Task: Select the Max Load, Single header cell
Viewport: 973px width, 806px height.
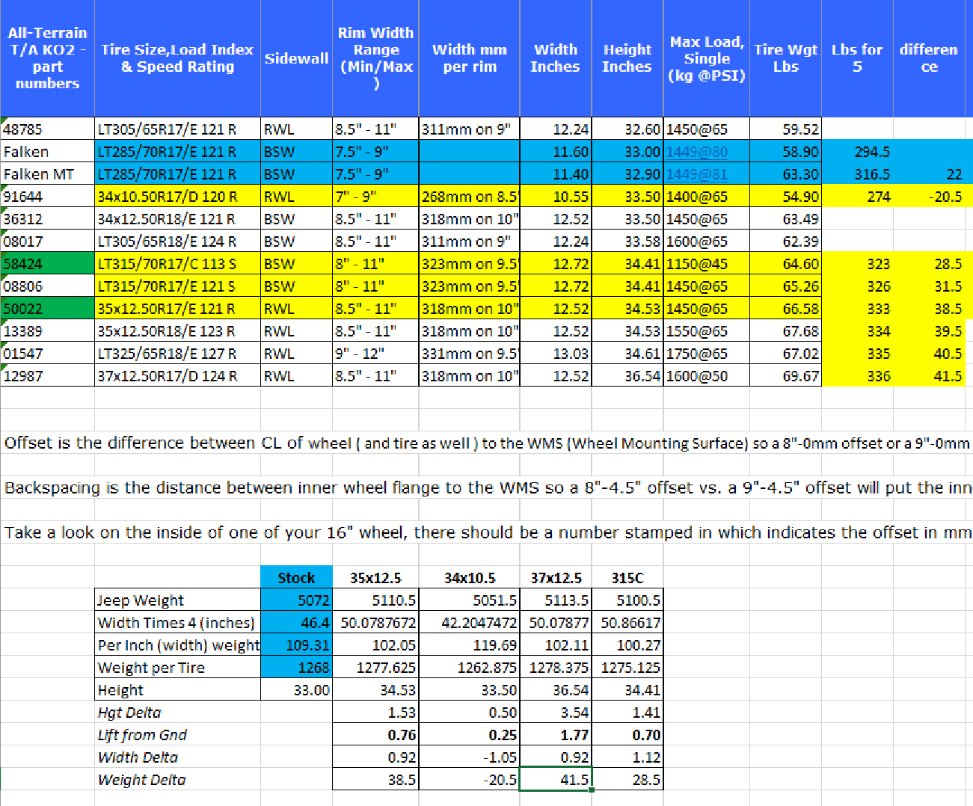Action: [x=706, y=58]
